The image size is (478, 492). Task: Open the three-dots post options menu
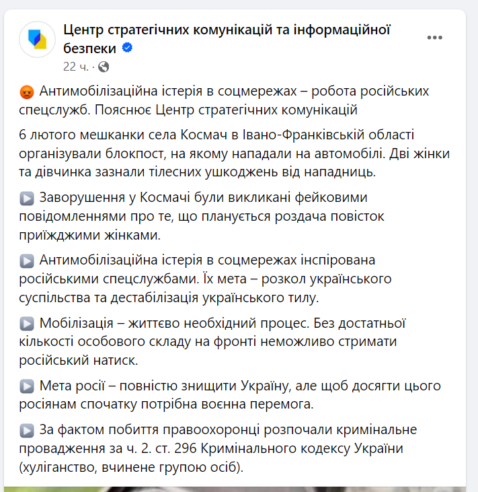click(x=436, y=38)
